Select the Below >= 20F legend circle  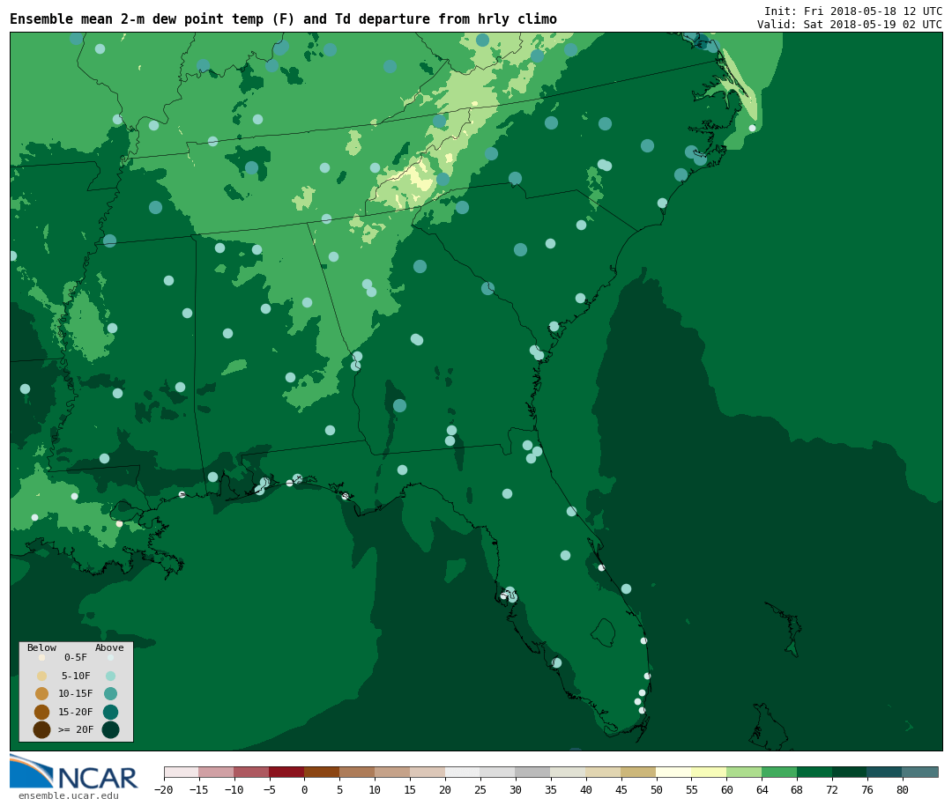[42, 730]
